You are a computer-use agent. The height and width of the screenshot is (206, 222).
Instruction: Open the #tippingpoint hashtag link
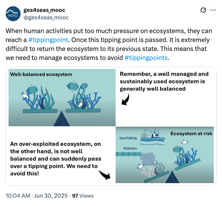pos(48,40)
